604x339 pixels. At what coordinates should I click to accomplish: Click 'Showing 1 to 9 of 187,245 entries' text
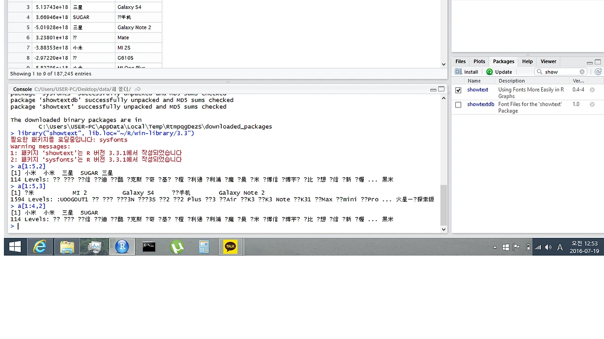pos(51,74)
